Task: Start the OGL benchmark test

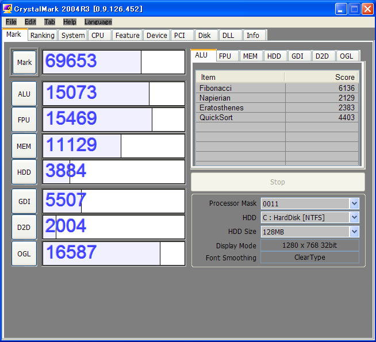Action: tap(24, 253)
